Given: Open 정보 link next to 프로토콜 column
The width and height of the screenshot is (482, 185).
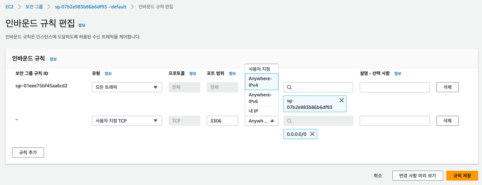Looking at the screenshot, I should tap(193, 73).
